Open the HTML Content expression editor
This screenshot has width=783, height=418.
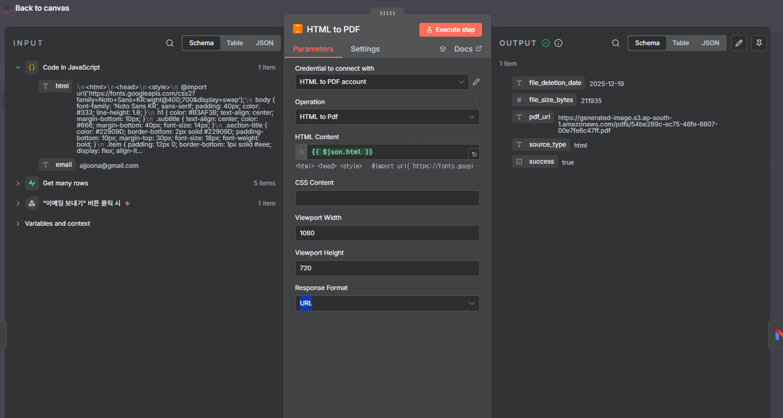pyautogui.click(x=474, y=154)
